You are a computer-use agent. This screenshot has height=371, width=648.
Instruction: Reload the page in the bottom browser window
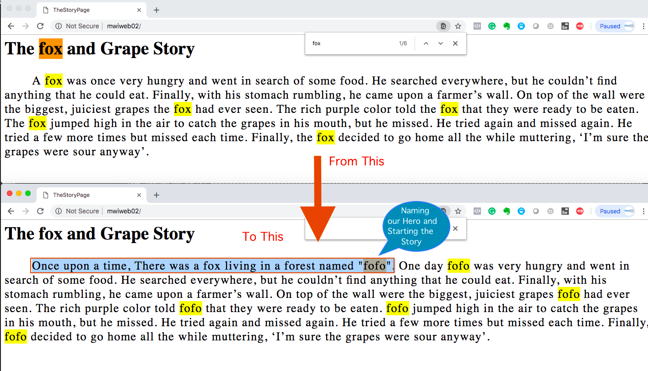(x=40, y=211)
